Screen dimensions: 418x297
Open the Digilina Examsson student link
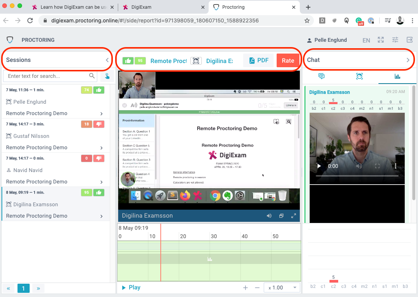tap(219, 61)
